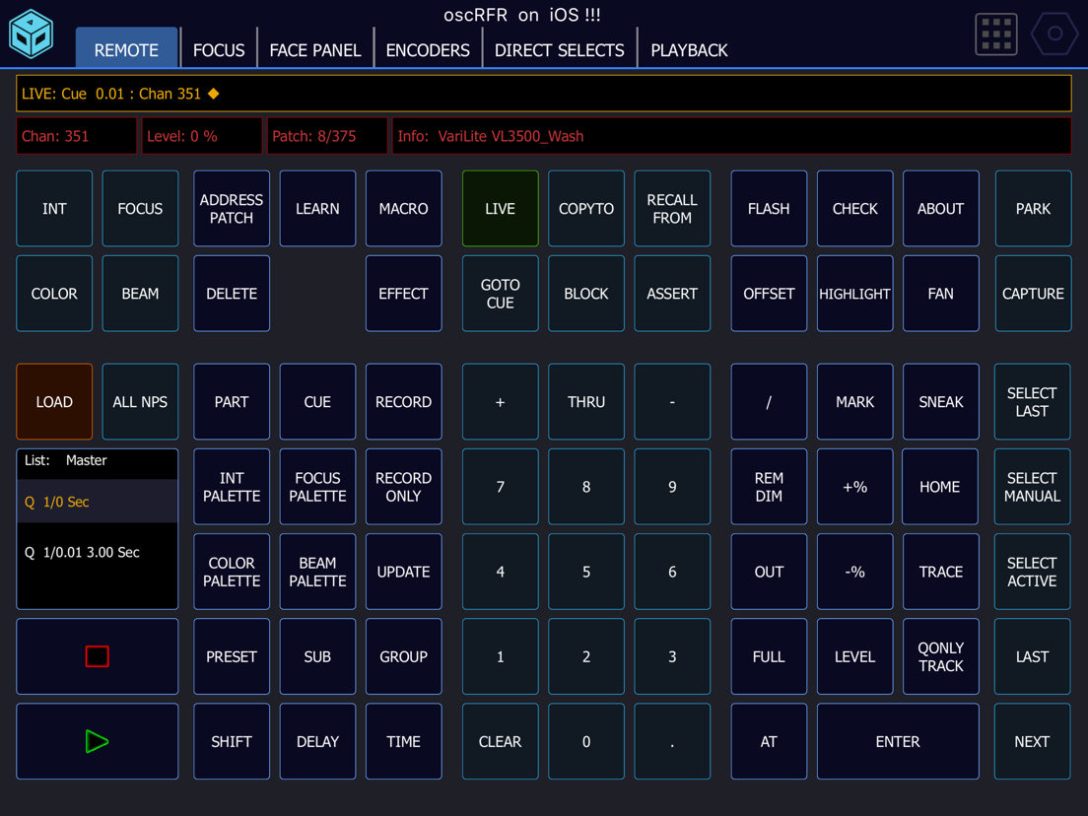The height and width of the screenshot is (816, 1088).
Task: Tap the INT button
Action: pyautogui.click(x=54, y=208)
